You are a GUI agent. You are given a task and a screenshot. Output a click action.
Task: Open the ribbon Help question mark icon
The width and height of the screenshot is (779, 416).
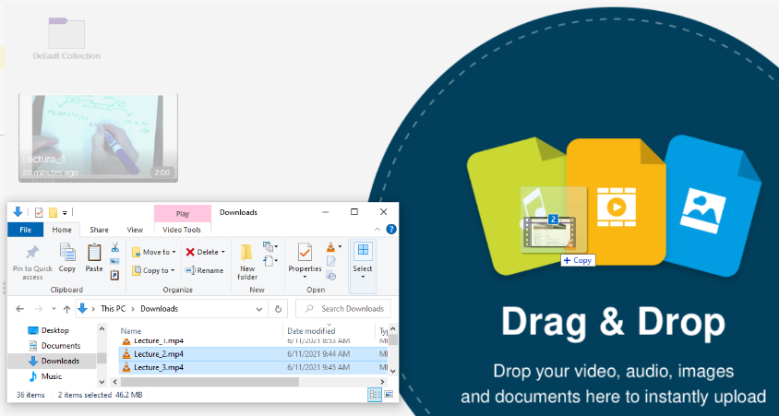tap(391, 230)
